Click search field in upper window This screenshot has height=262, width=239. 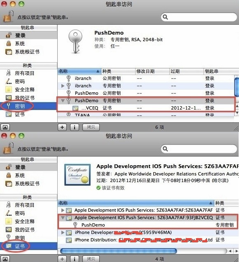[x=199, y=17]
